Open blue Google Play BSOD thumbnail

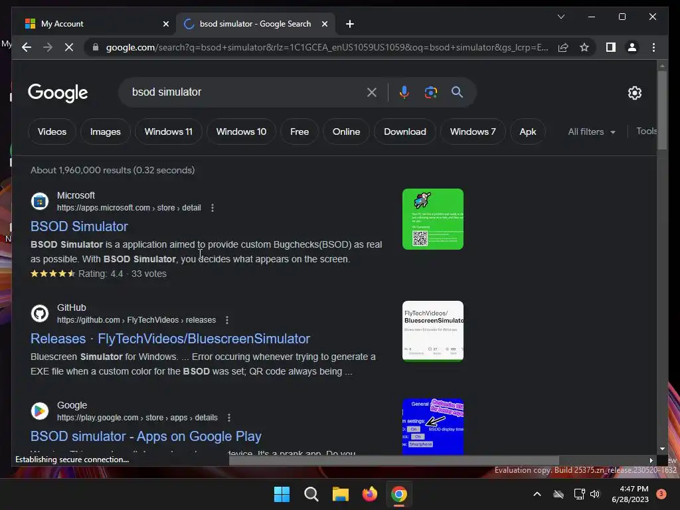[433, 427]
